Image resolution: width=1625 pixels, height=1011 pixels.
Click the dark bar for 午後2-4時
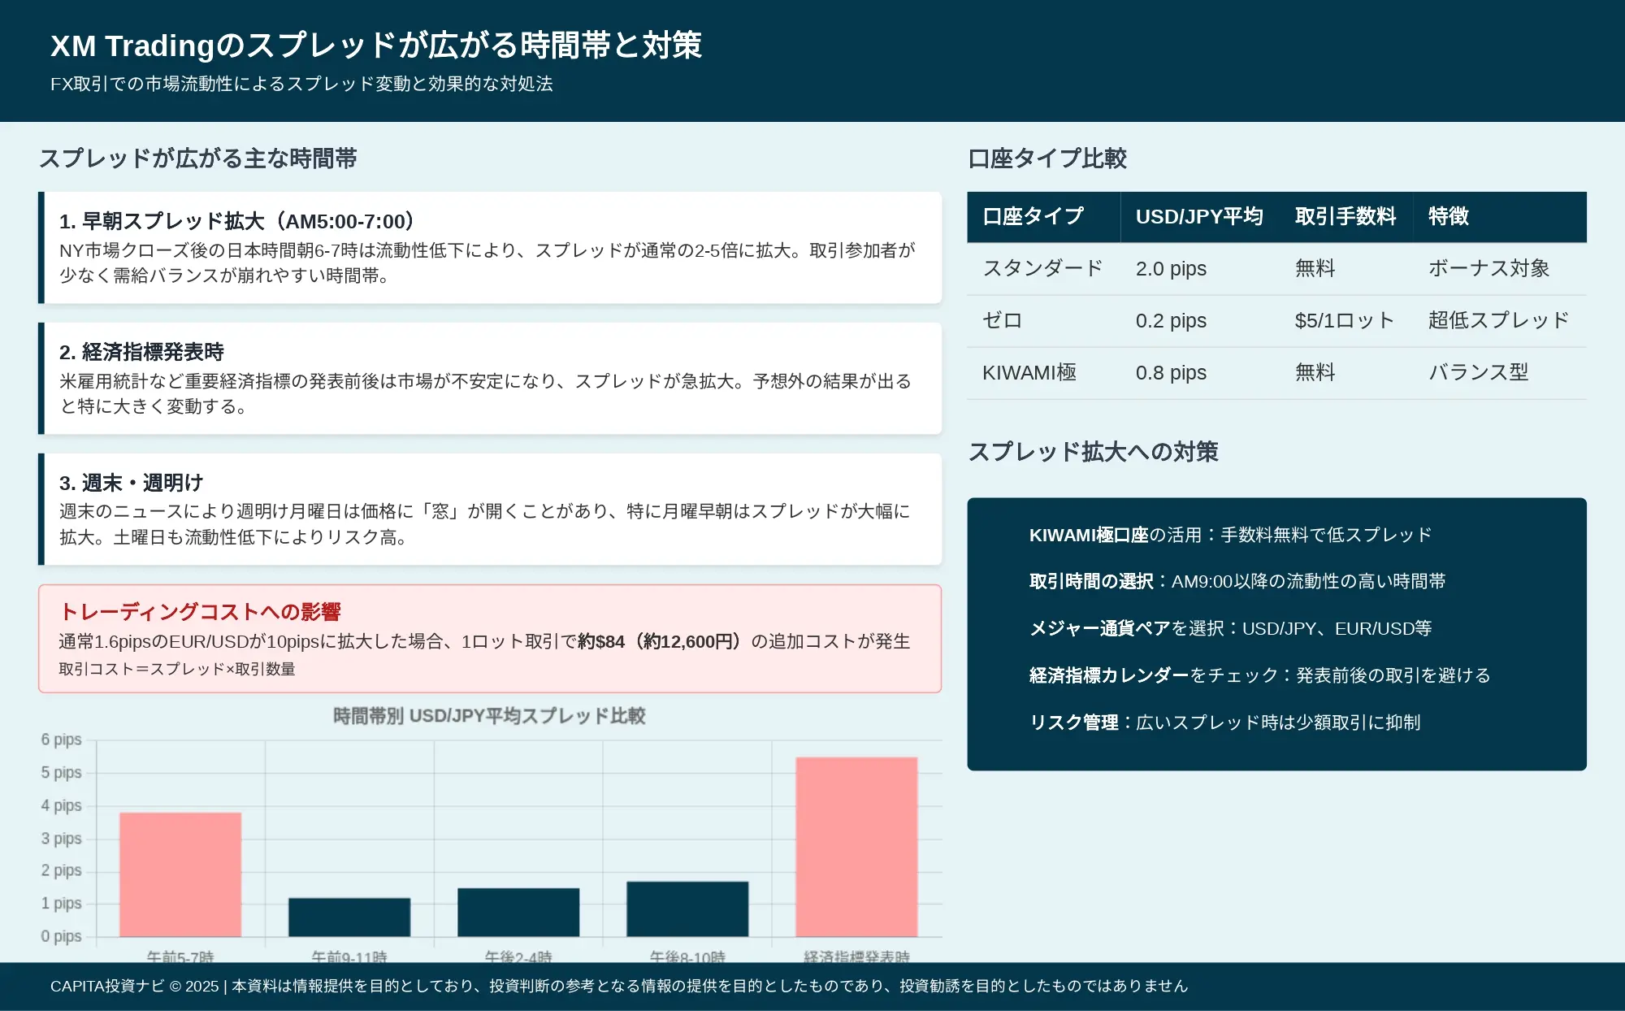(518, 912)
